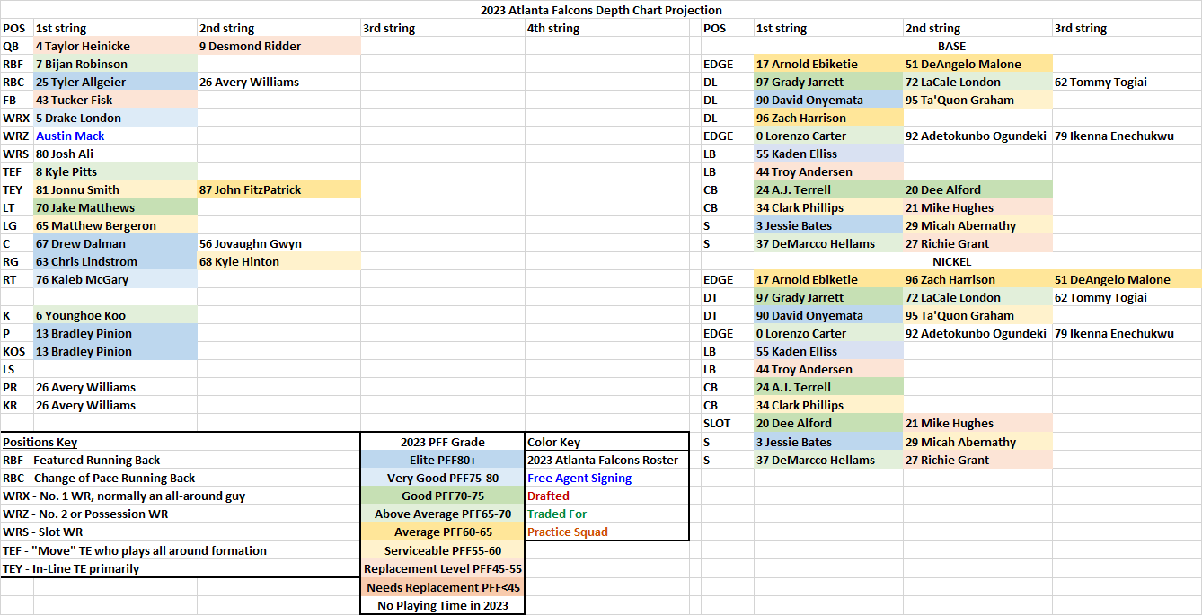
Task: Select the 43 Tucker Fisk cell
Action: click(x=115, y=100)
